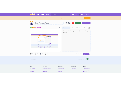The image size is (122, 91).
Task: Open the third navigation menu item
Action: pyautogui.click(x=47, y=14)
